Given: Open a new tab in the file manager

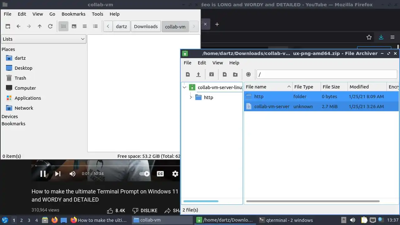Looking at the screenshot, I should coord(8,27).
